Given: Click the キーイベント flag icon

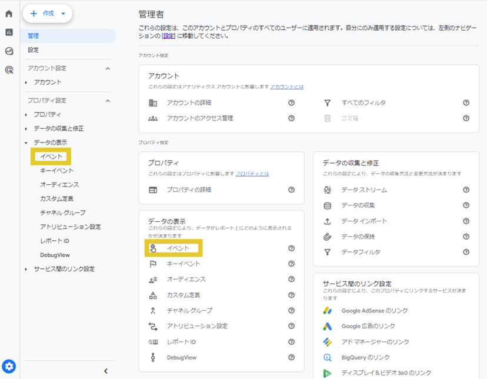Looking at the screenshot, I should (153, 264).
